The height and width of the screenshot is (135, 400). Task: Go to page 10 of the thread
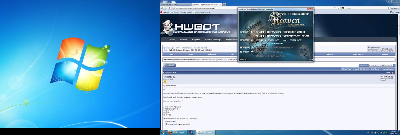[x=380, y=65]
